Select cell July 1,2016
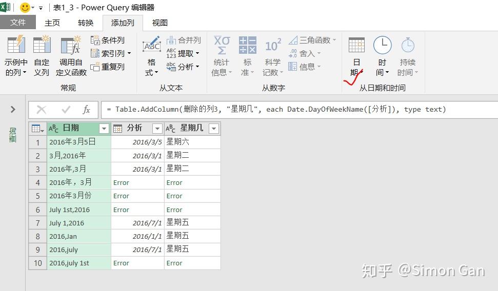 (x=79, y=223)
